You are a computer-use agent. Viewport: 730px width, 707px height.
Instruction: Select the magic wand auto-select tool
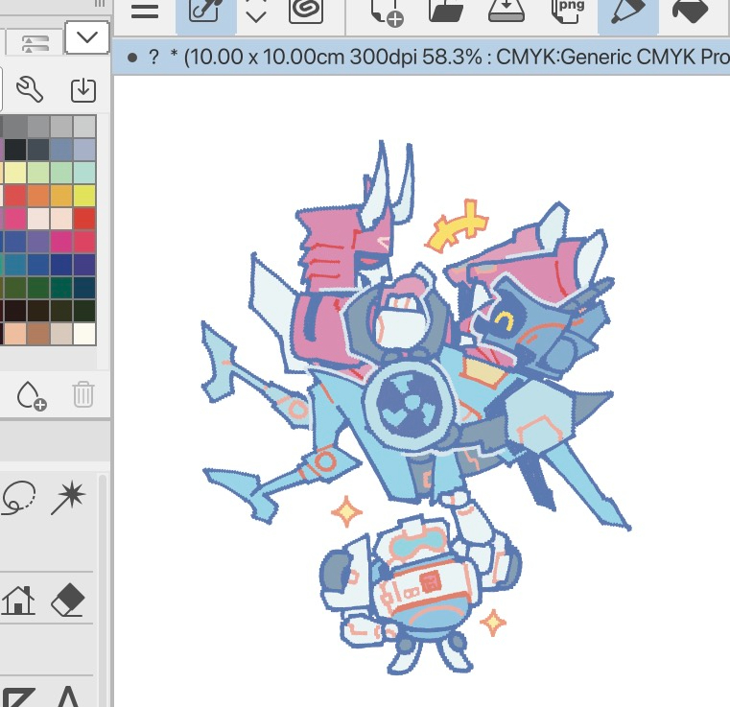coord(69,497)
